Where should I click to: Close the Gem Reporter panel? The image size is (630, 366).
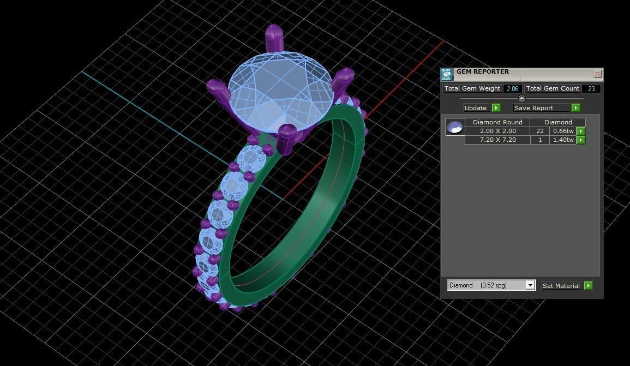coord(597,74)
